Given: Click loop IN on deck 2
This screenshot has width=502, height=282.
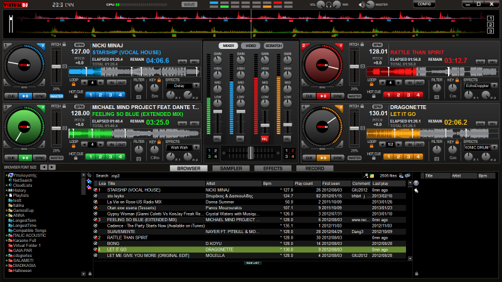Looking at the screenshot, I should click(410, 83).
